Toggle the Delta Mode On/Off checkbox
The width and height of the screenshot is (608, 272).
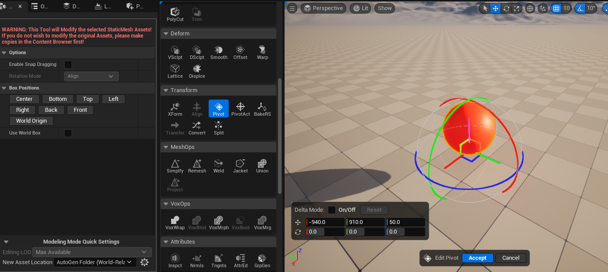(x=332, y=210)
